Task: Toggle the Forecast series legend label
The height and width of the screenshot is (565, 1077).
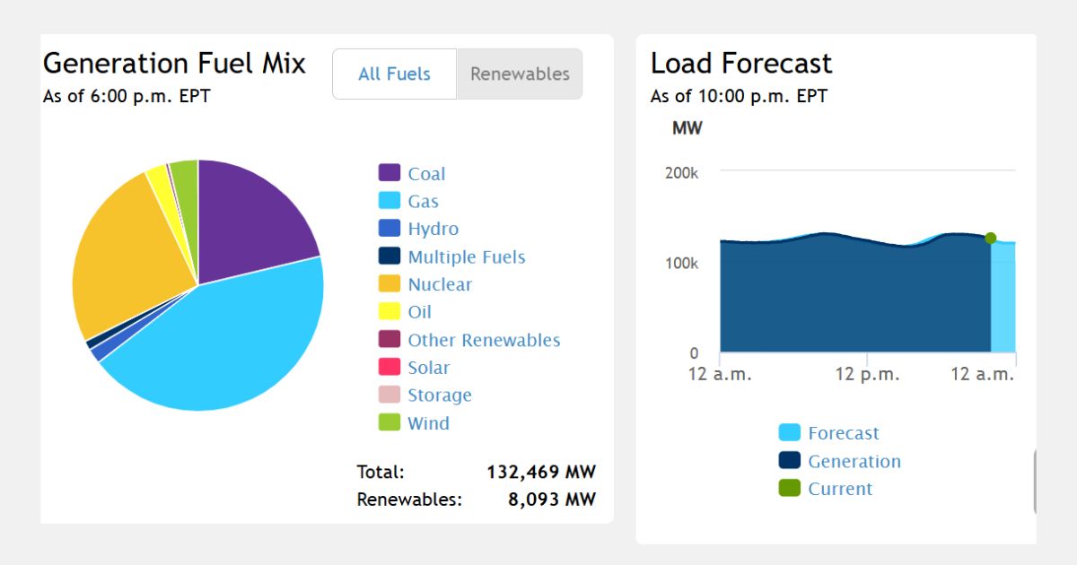Action: point(843,433)
